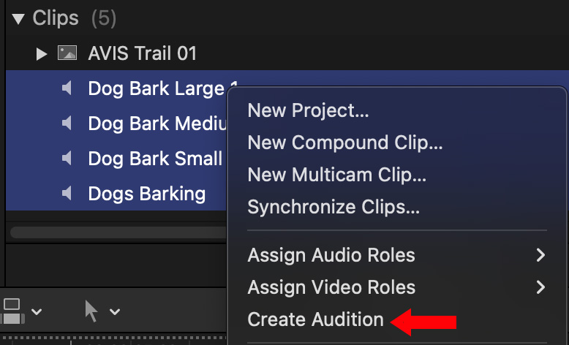This screenshot has width=569, height=345.
Task: Collapse the Clips disclosure triangle
Action: click(18, 19)
